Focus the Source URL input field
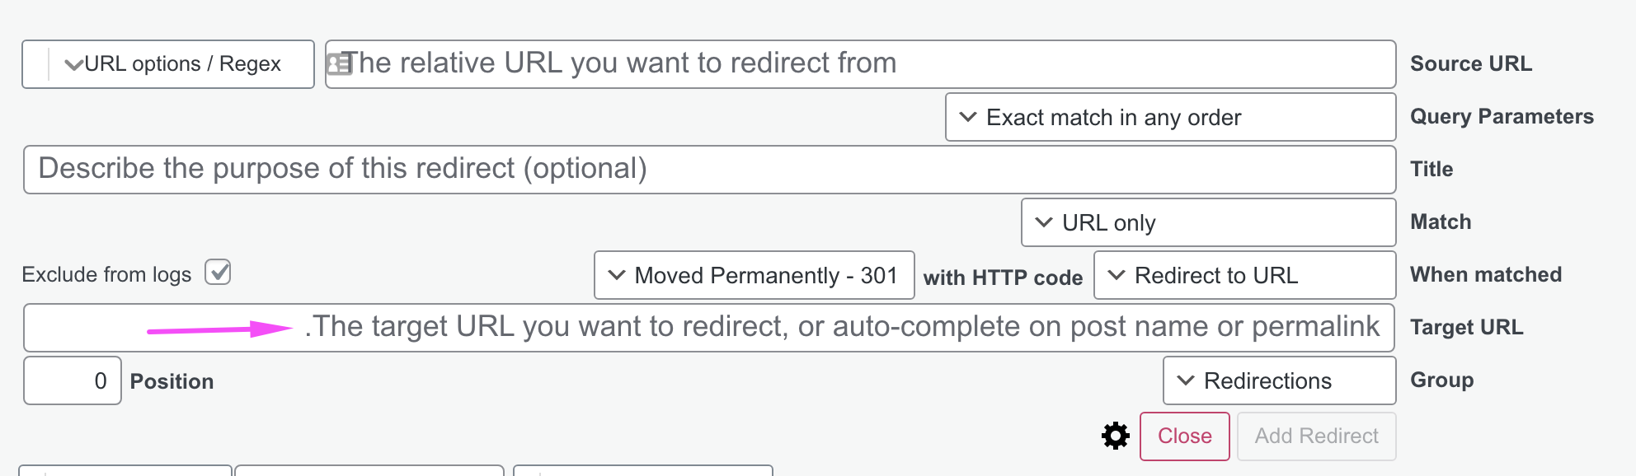1636x476 pixels. [860, 64]
